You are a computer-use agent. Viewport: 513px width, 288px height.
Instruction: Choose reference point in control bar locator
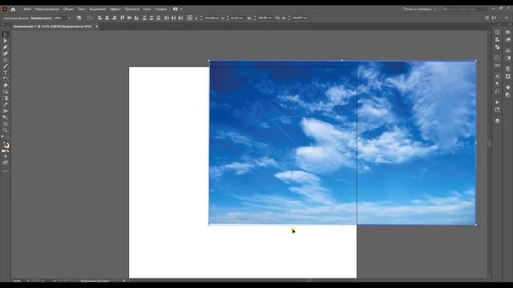(190, 18)
